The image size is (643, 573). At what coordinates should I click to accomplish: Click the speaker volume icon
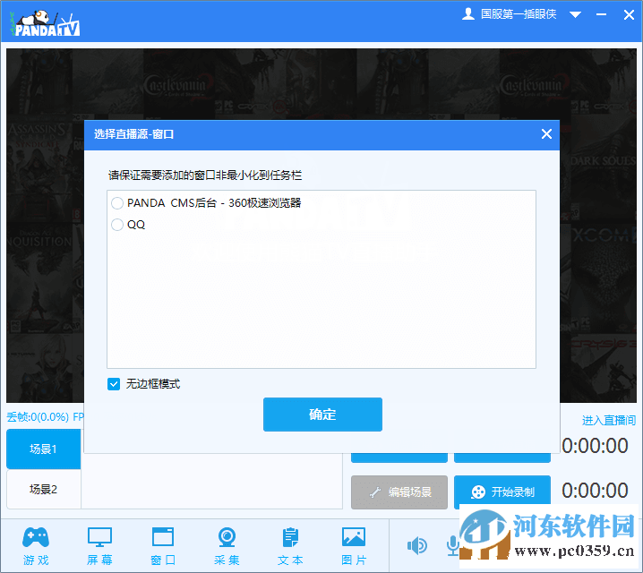pos(417,545)
